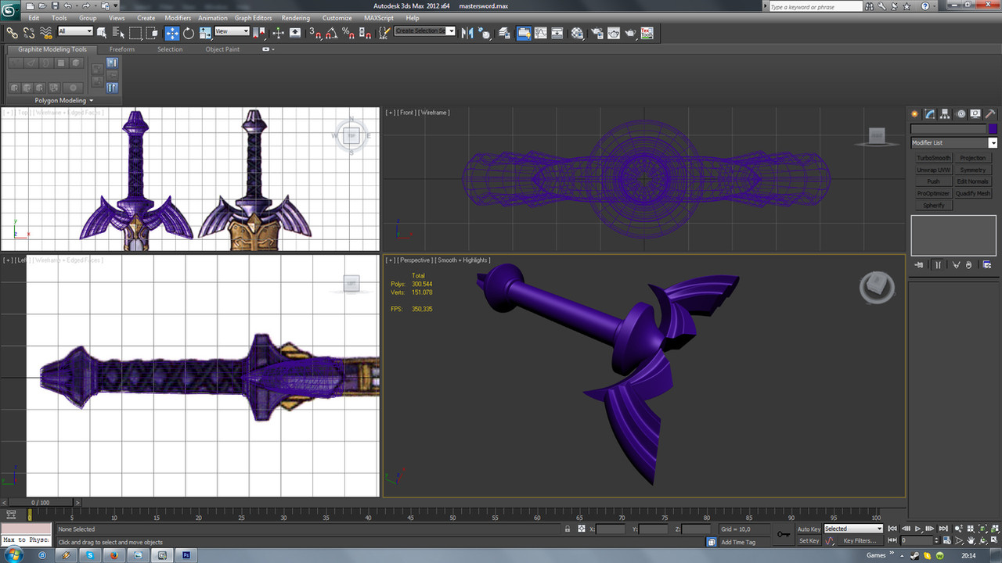Click the object name field in Modify panel
Image resolution: width=1002 pixels, height=563 pixels.
point(947,129)
